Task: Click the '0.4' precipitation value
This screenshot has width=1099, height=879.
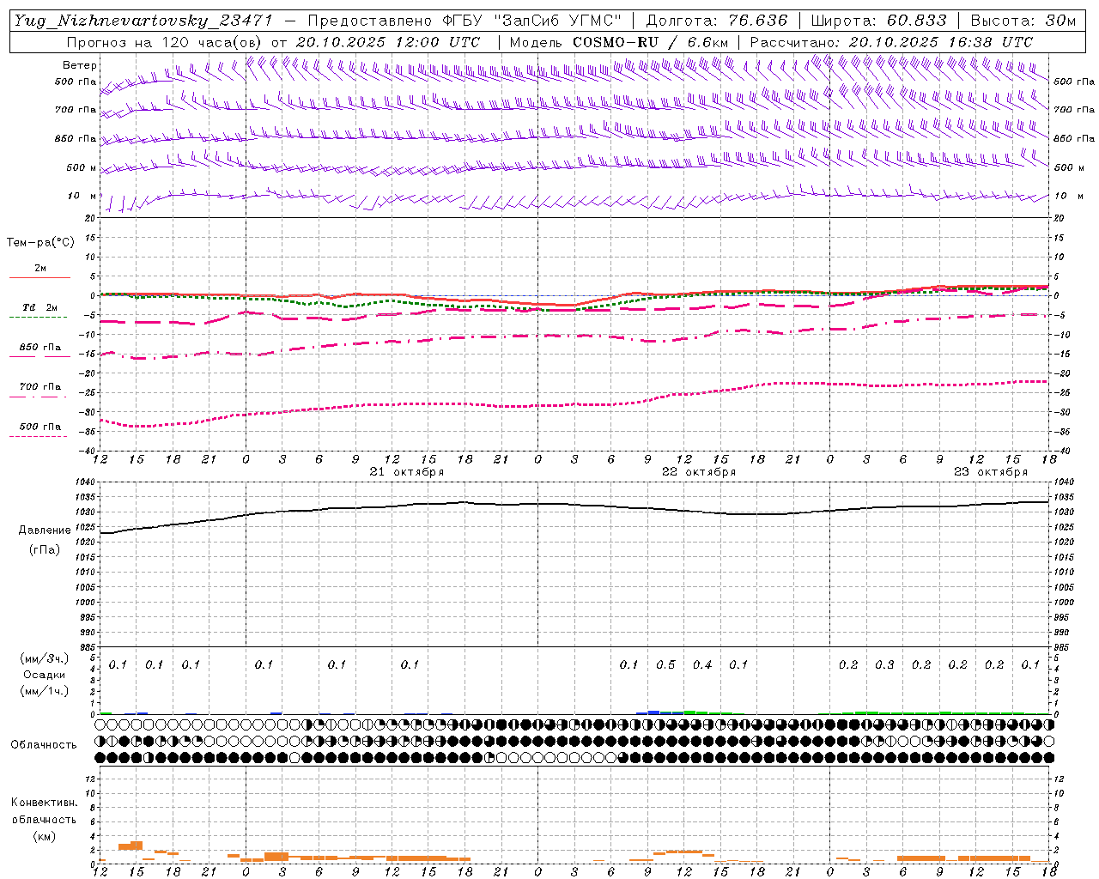Action: [x=702, y=664]
